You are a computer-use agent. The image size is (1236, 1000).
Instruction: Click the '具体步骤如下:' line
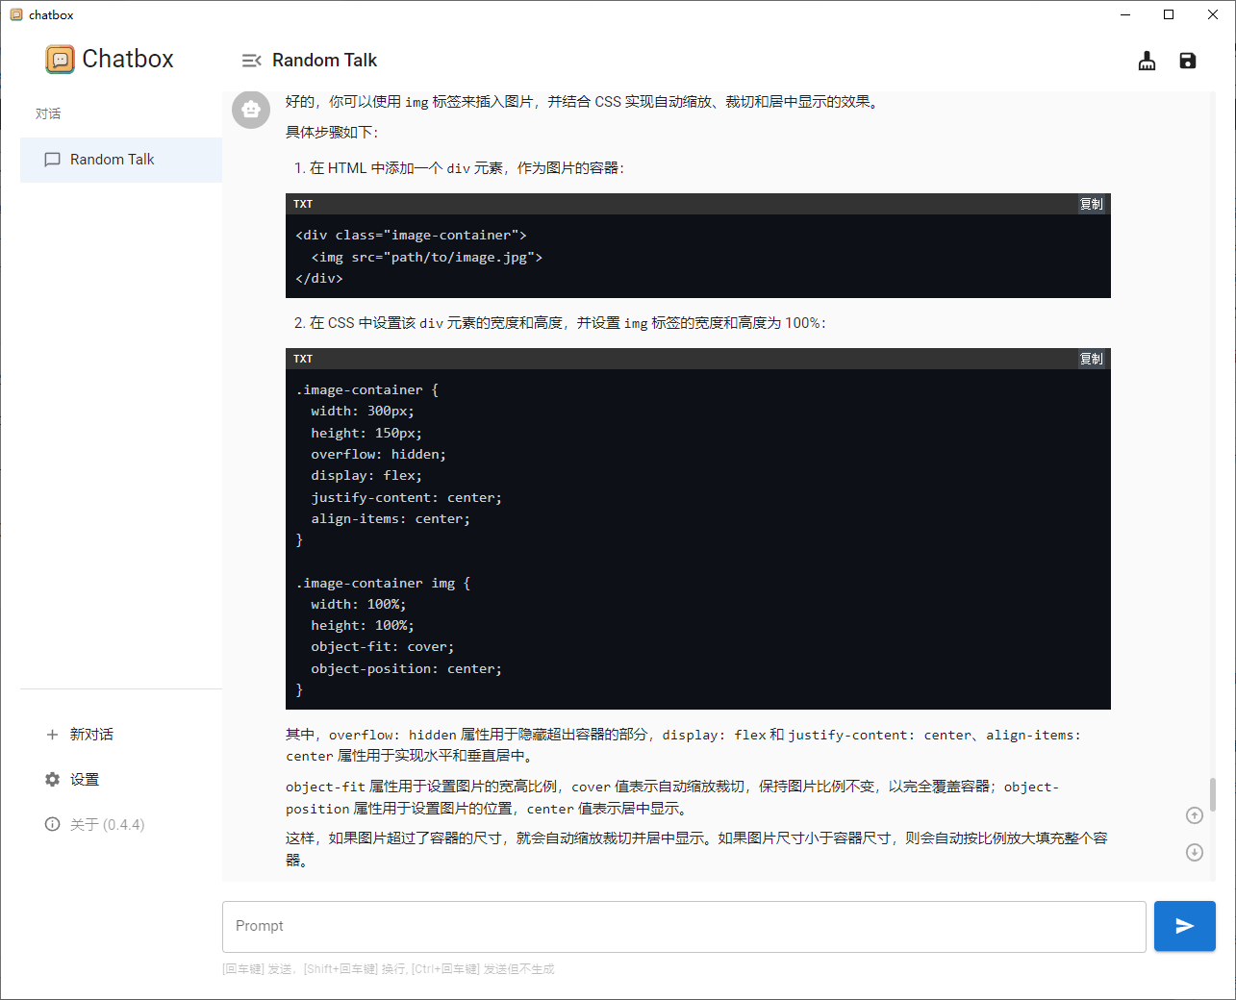(332, 133)
